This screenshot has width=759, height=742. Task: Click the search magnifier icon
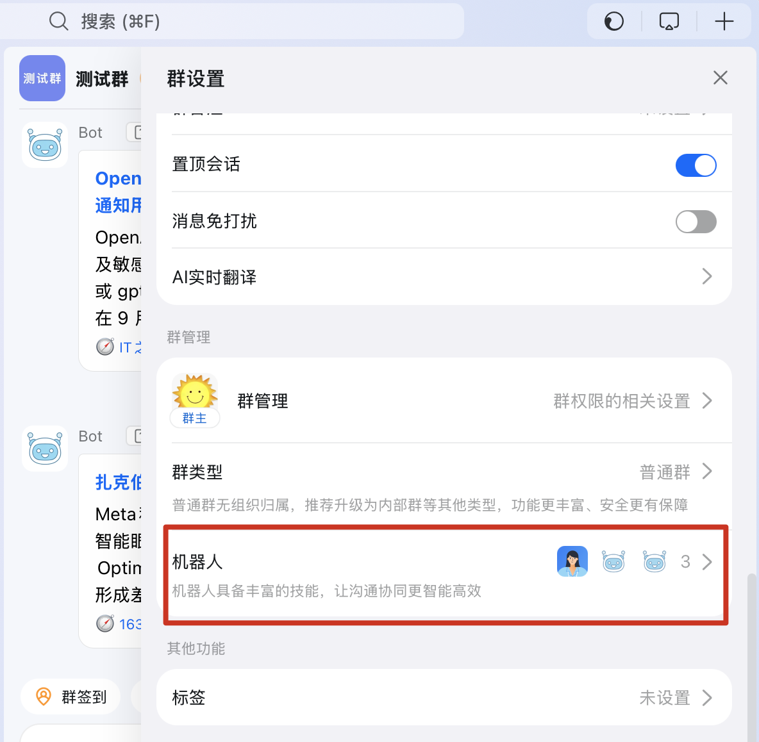tap(58, 21)
